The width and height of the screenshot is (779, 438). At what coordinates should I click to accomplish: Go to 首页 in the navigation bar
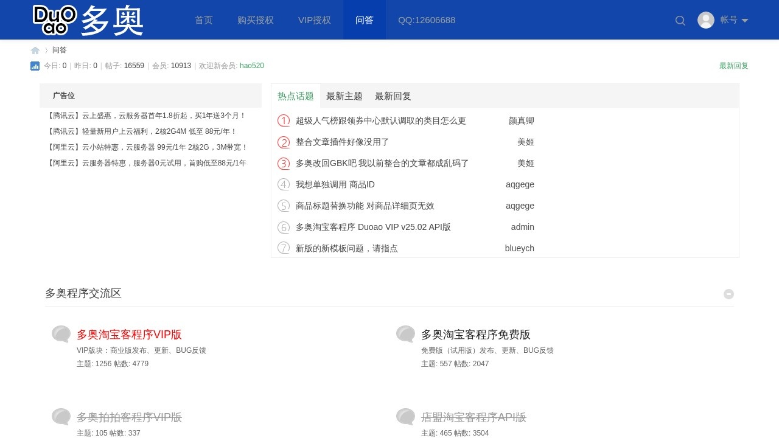pos(204,20)
